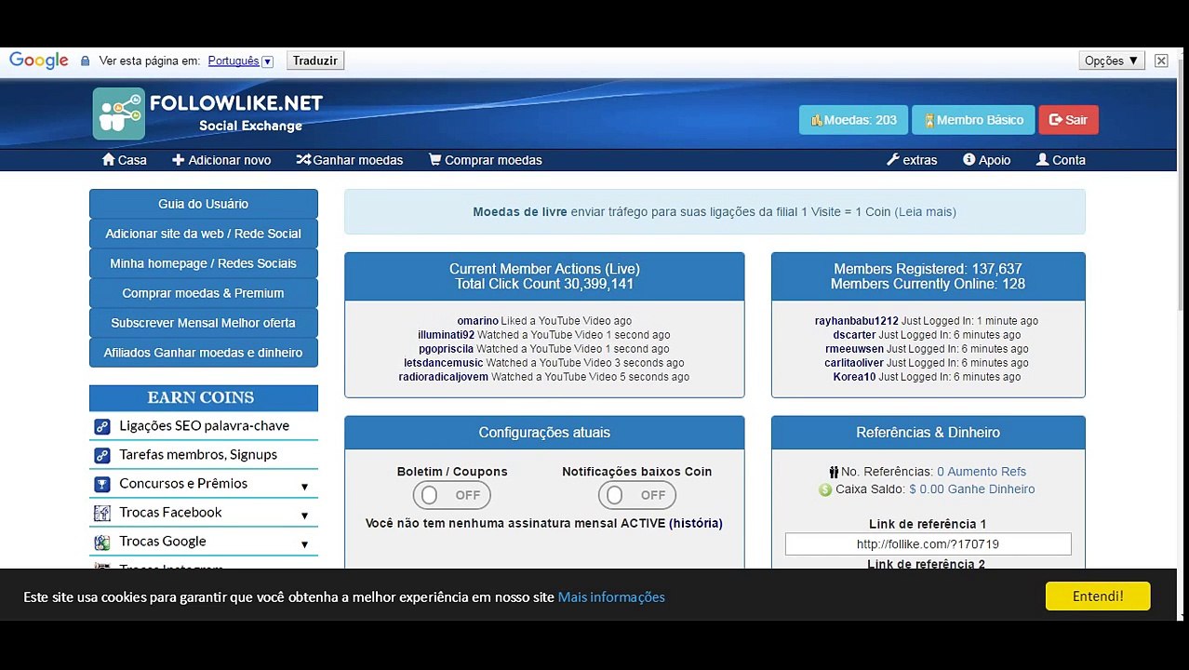Toggle the Boletim / Coupons switch

coord(452,495)
